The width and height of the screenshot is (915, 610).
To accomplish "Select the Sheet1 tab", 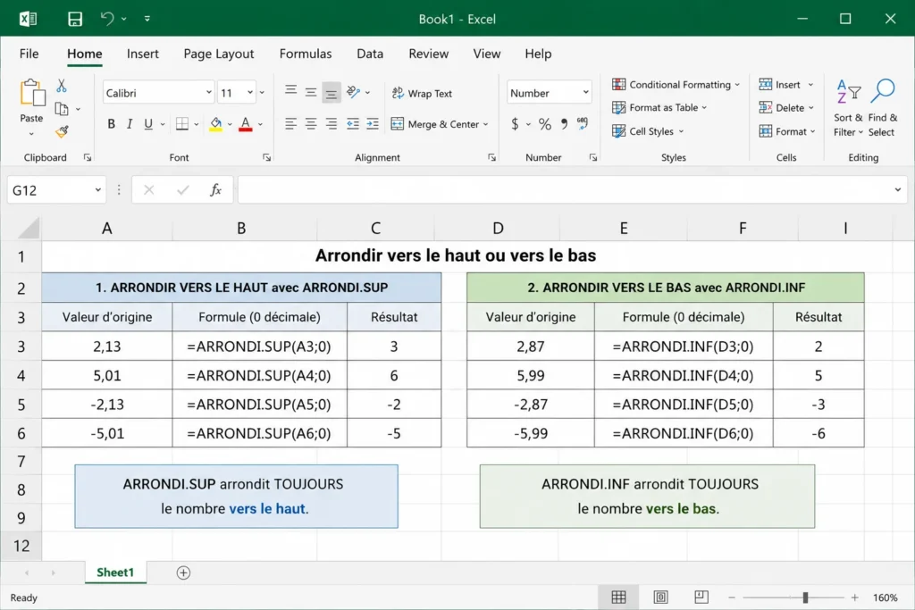I will tap(115, 572).
